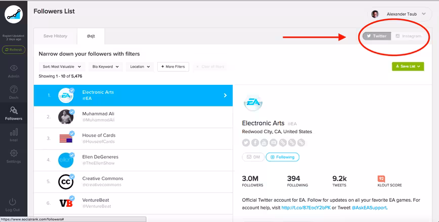Click the EA avatar in the list
Screen dimensions: 439x222
click(66, 95)
